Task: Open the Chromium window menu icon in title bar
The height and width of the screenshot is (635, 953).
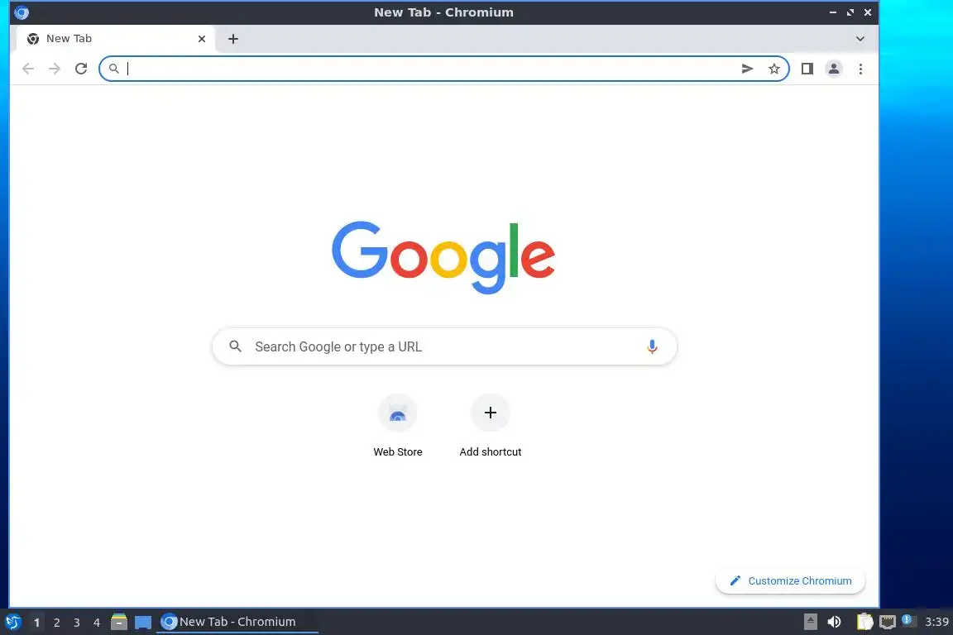Action: pyautogui.click(x=22, y=12)
